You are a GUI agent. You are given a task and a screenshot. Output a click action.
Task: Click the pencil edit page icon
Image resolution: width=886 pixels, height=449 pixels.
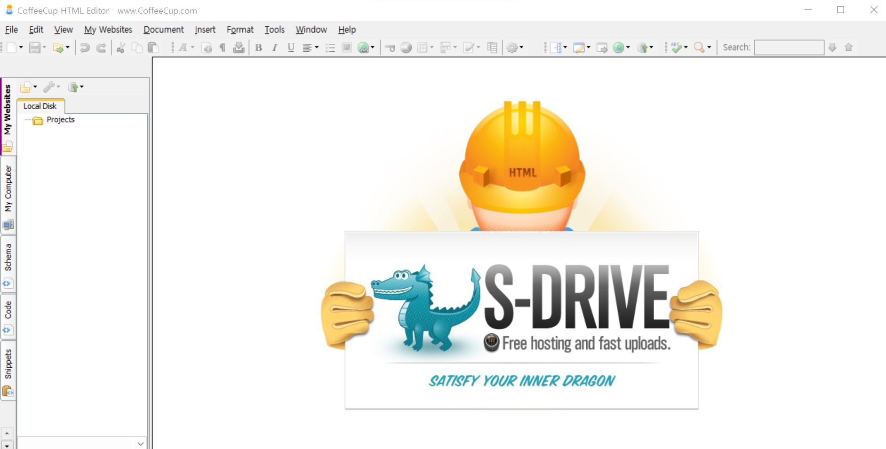469,47
